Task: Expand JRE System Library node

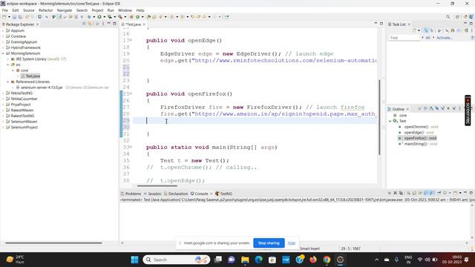Action: [x=8, y=59]
